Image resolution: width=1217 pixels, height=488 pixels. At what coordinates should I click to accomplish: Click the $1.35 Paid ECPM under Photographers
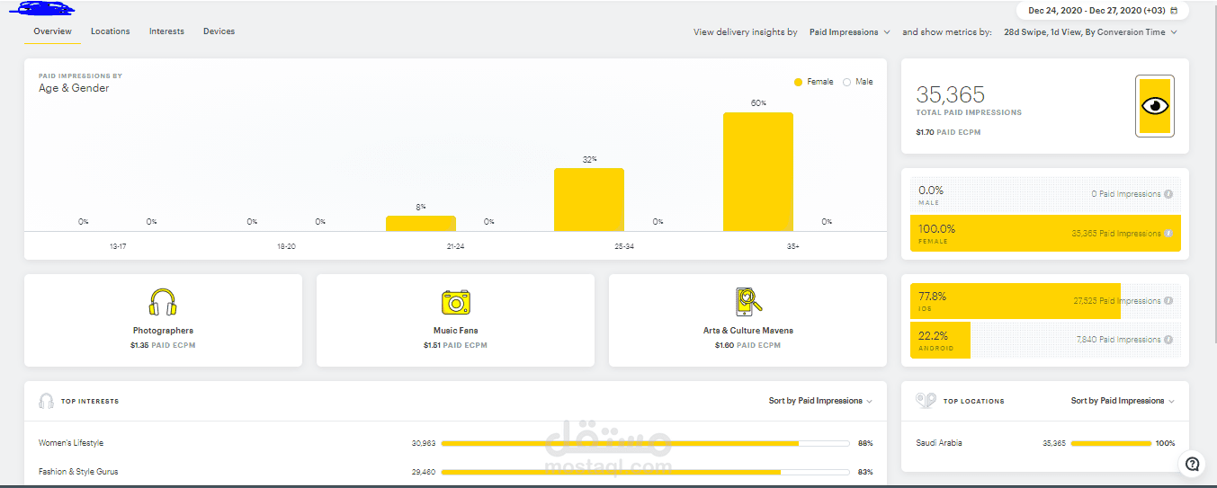pos(163,345)
